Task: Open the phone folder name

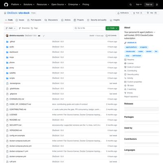Action: click(12, 63)
